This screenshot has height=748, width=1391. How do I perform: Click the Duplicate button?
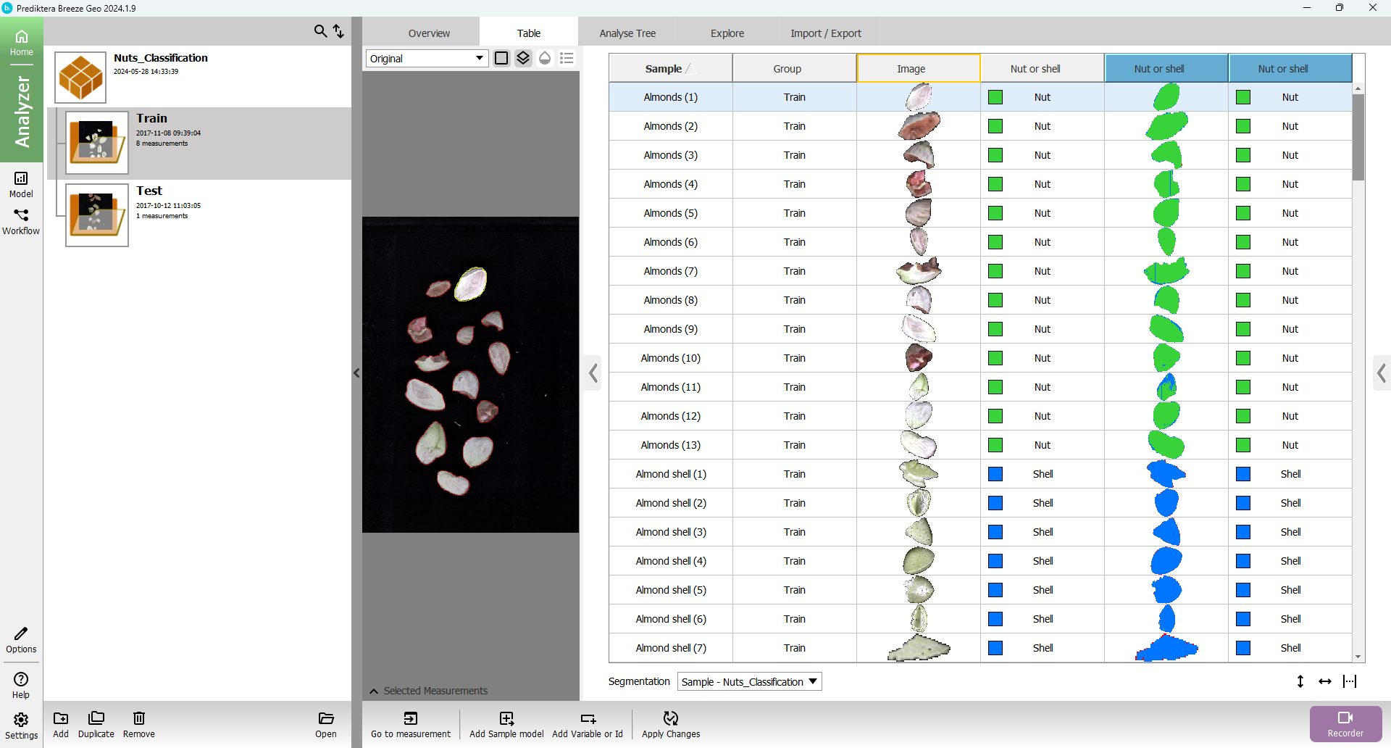[x=96, y=723]
